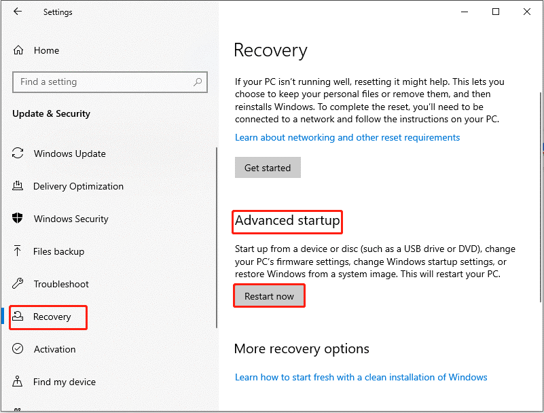
Task: Open networking and reset requirements link
Action: (x=347, y=137)
